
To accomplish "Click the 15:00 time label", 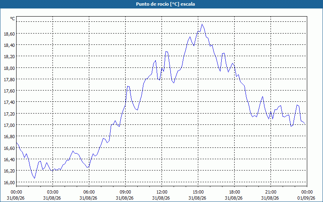I will point(198,192).
